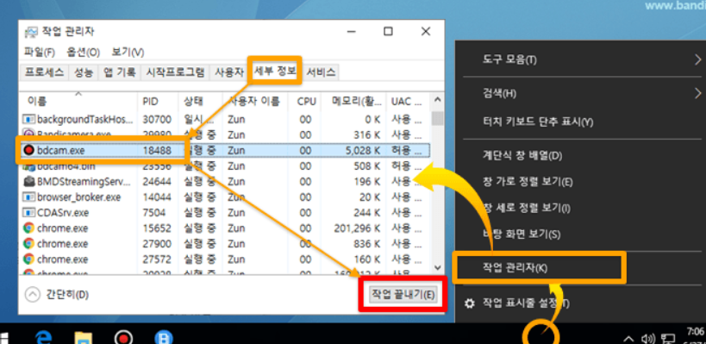Screen dimensions: 706x344
Task: Switch to the 앱 기록 tab
Action: 119,72
